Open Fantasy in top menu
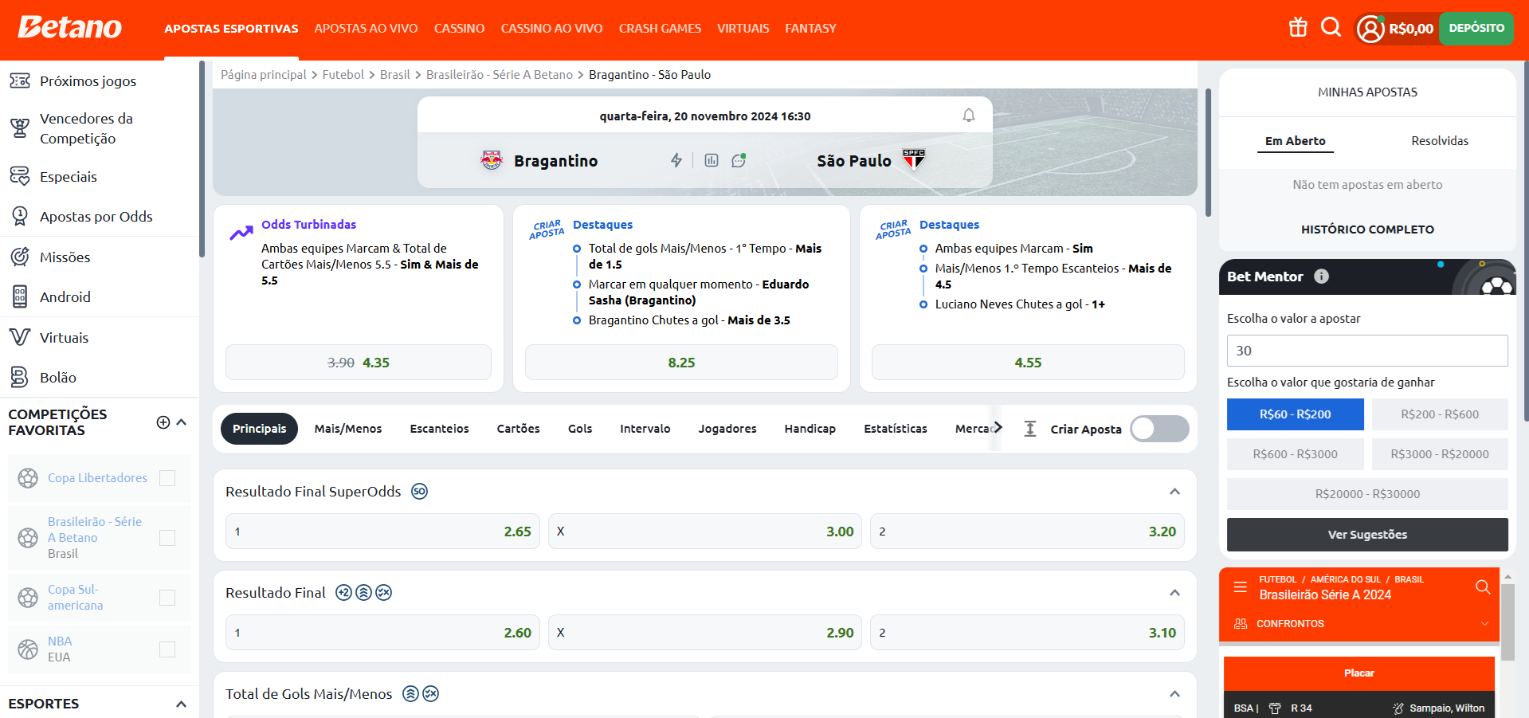 [810, 29]
